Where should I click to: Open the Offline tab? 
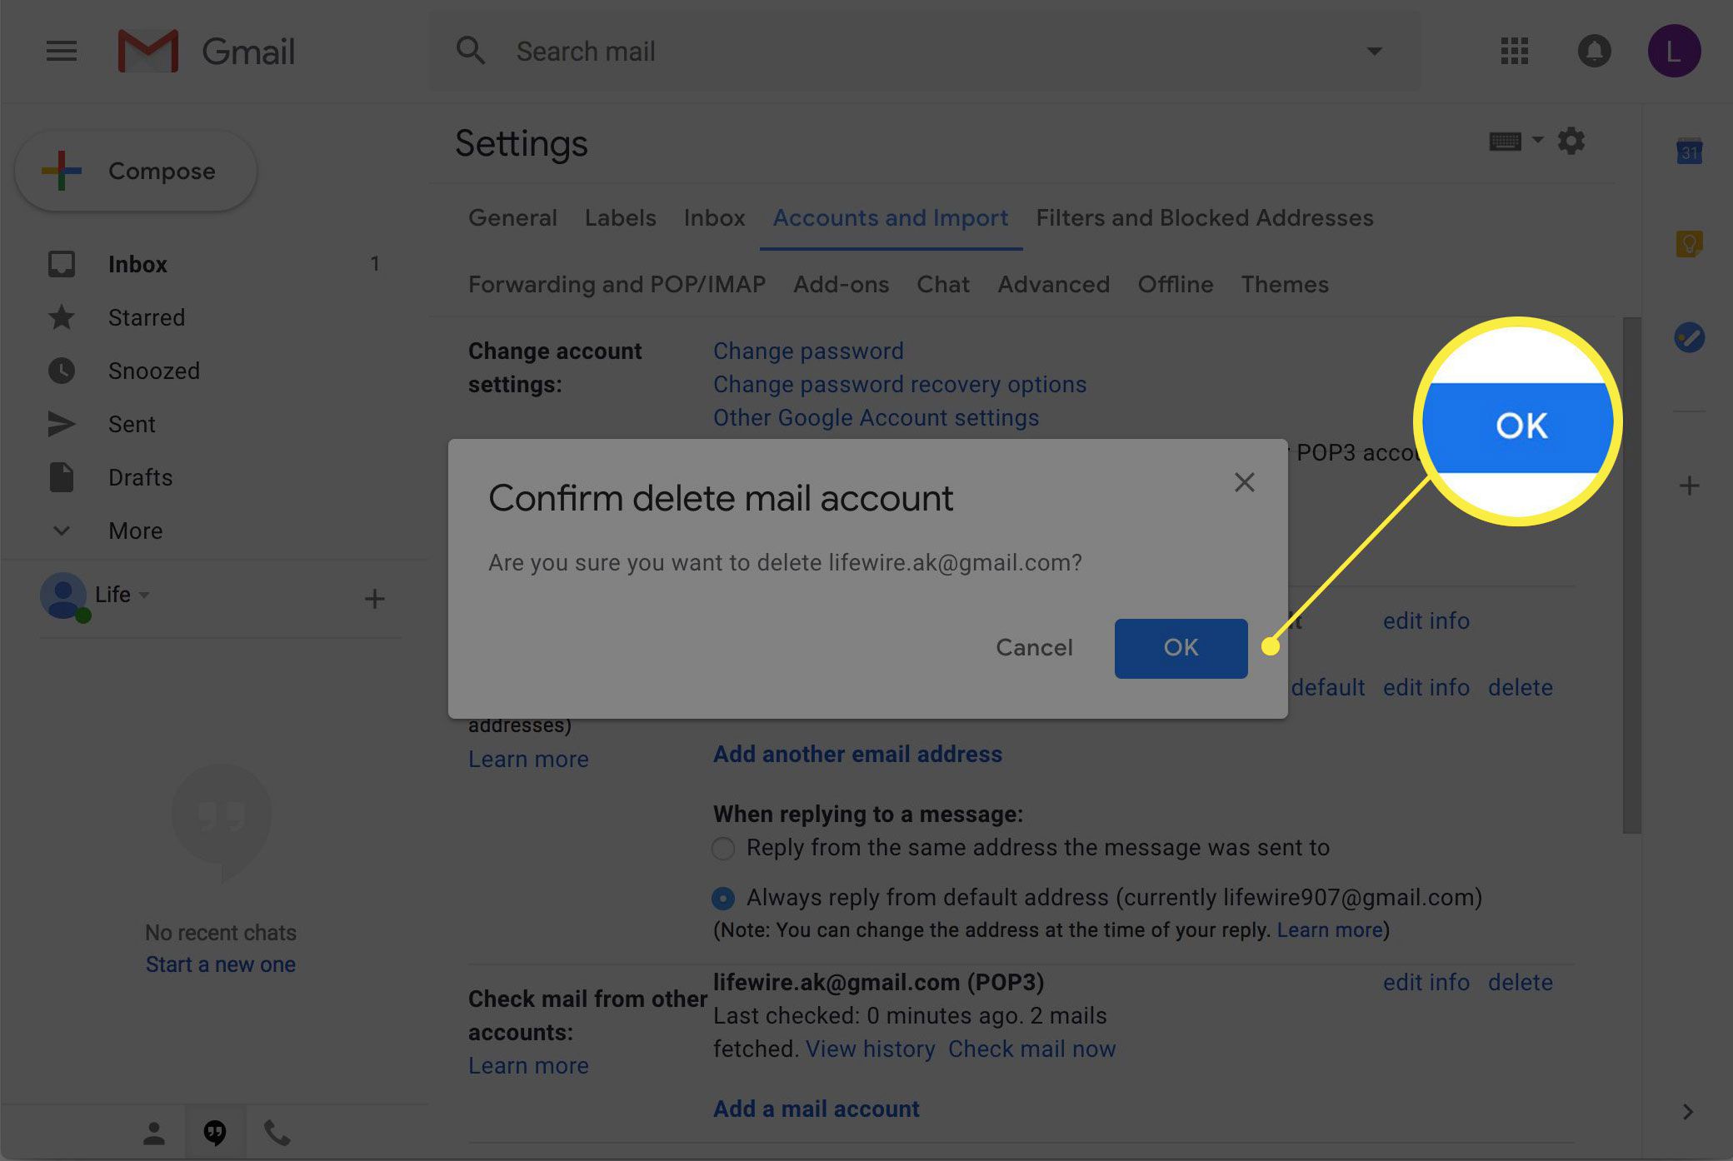click(x=1175, y=285)
